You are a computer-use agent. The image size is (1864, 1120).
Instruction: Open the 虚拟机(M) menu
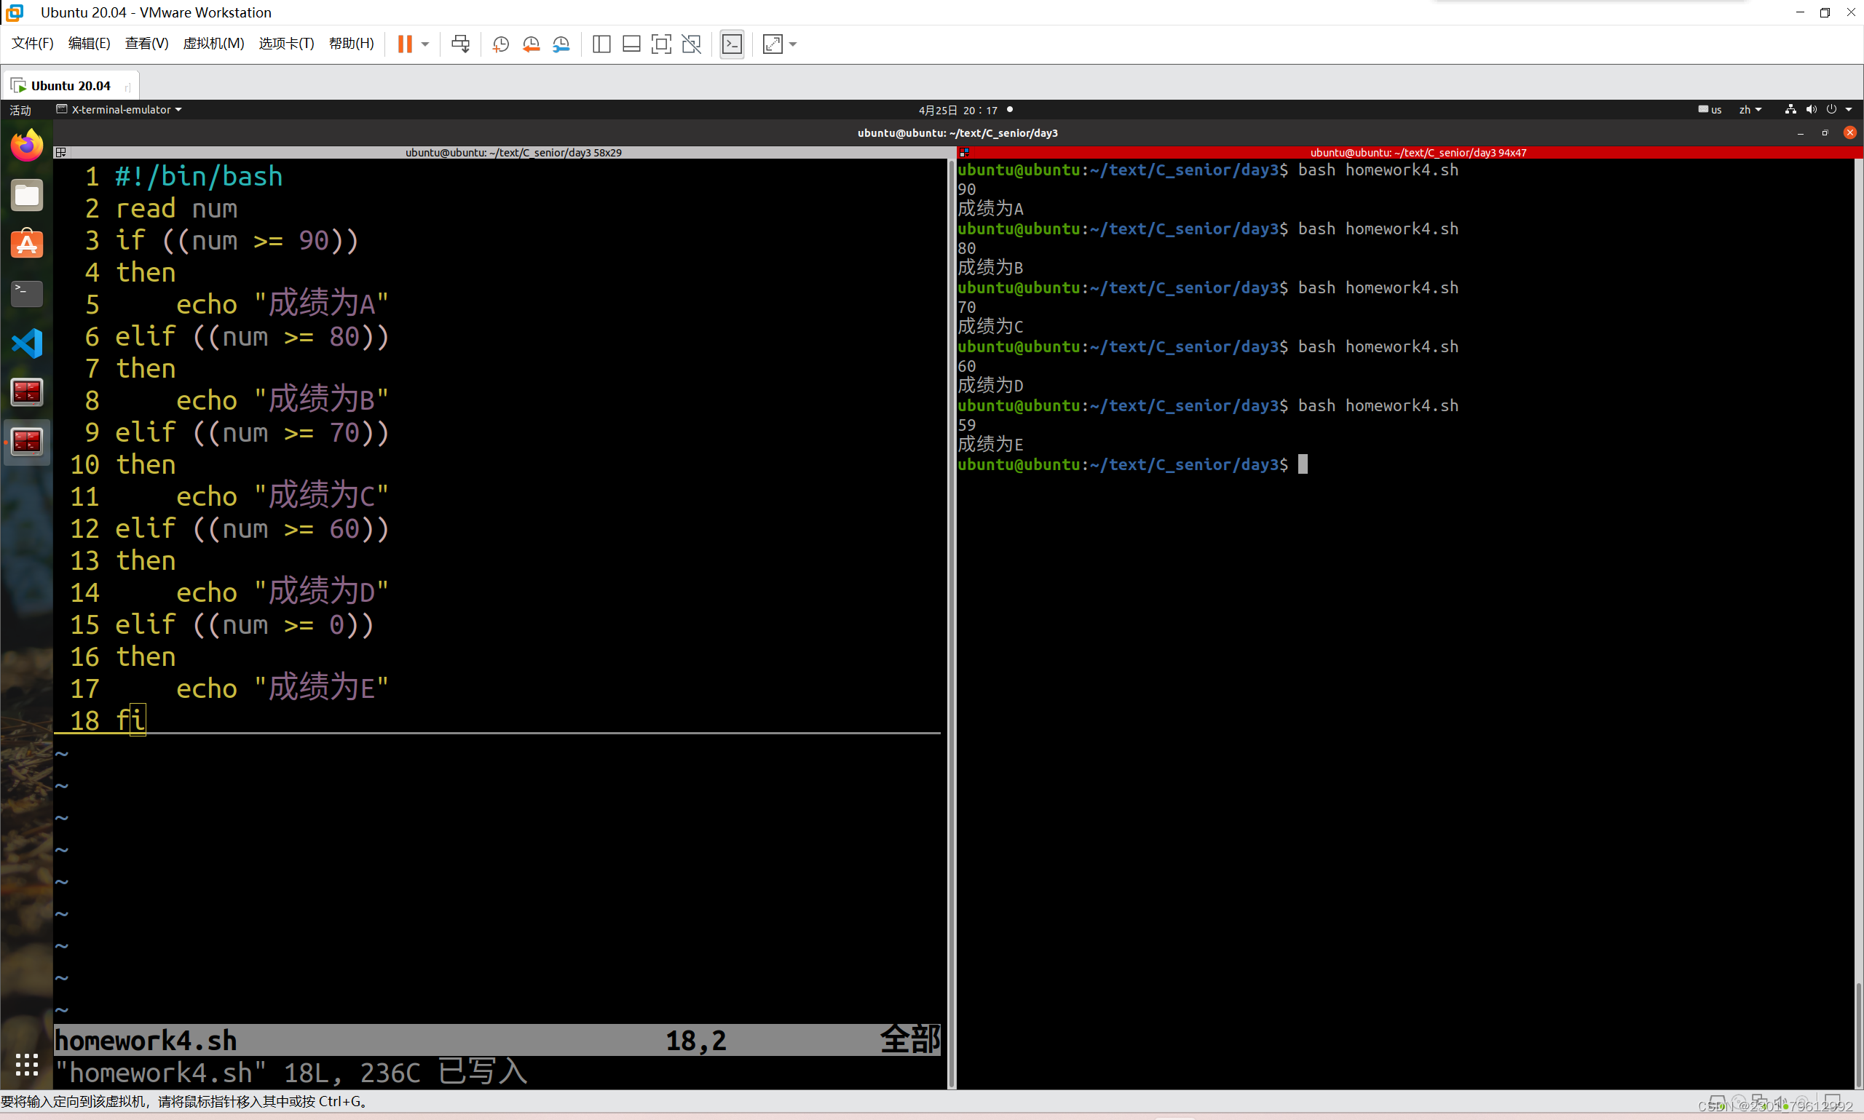(213, 44)
